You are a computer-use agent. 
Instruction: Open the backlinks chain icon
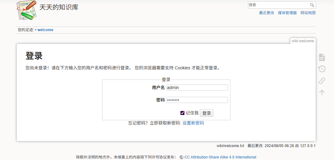(x=322, y=81)
